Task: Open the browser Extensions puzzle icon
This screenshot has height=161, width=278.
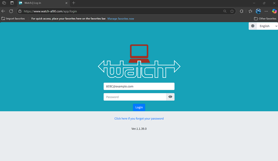Action: point(241,11)
